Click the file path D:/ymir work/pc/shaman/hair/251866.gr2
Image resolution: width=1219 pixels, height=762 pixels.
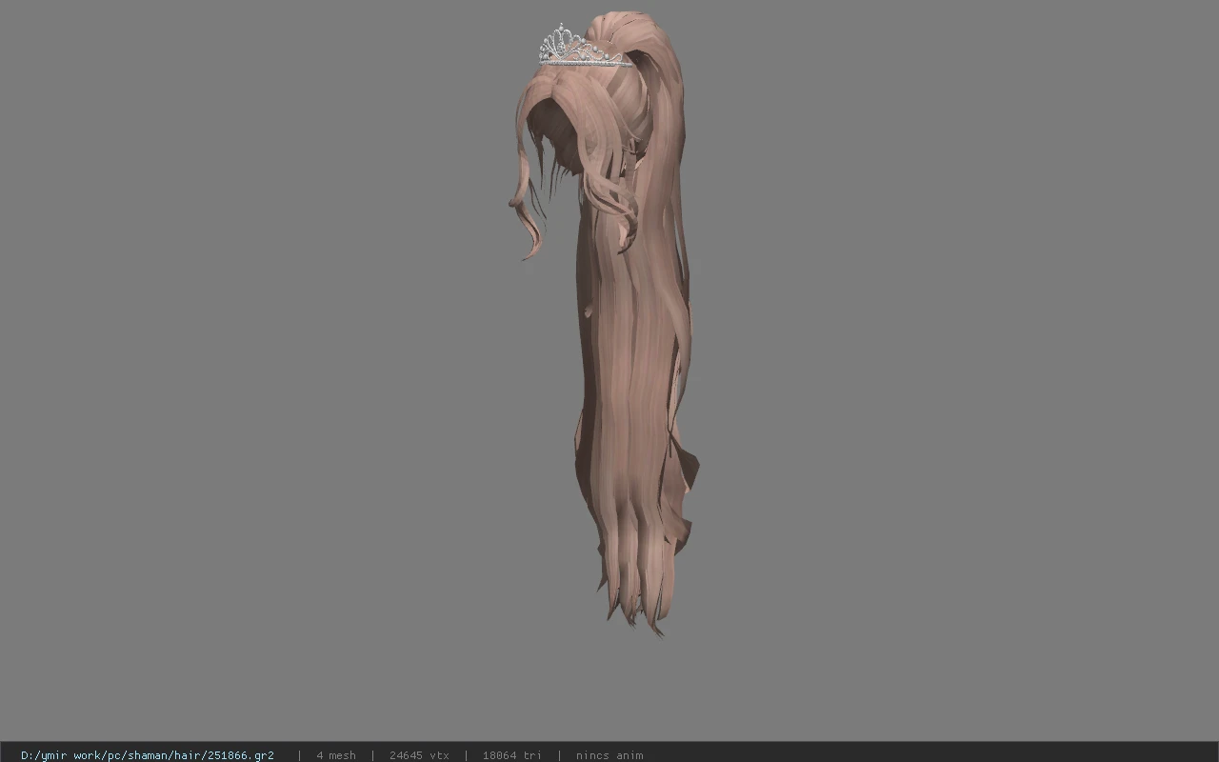pos(148,755)
